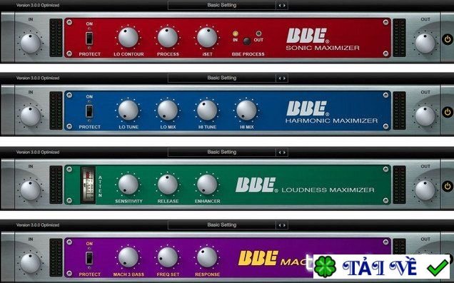Click the LOUDNESS MAXIMIZER title text
Screen dimensions: 454x283
click(328, 190)
